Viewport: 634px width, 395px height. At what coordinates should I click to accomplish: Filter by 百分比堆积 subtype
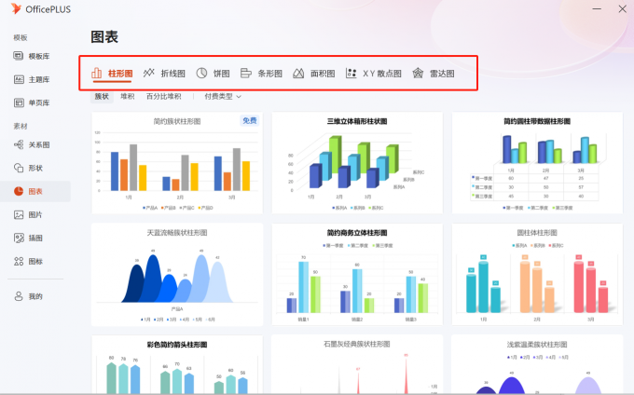163,97
